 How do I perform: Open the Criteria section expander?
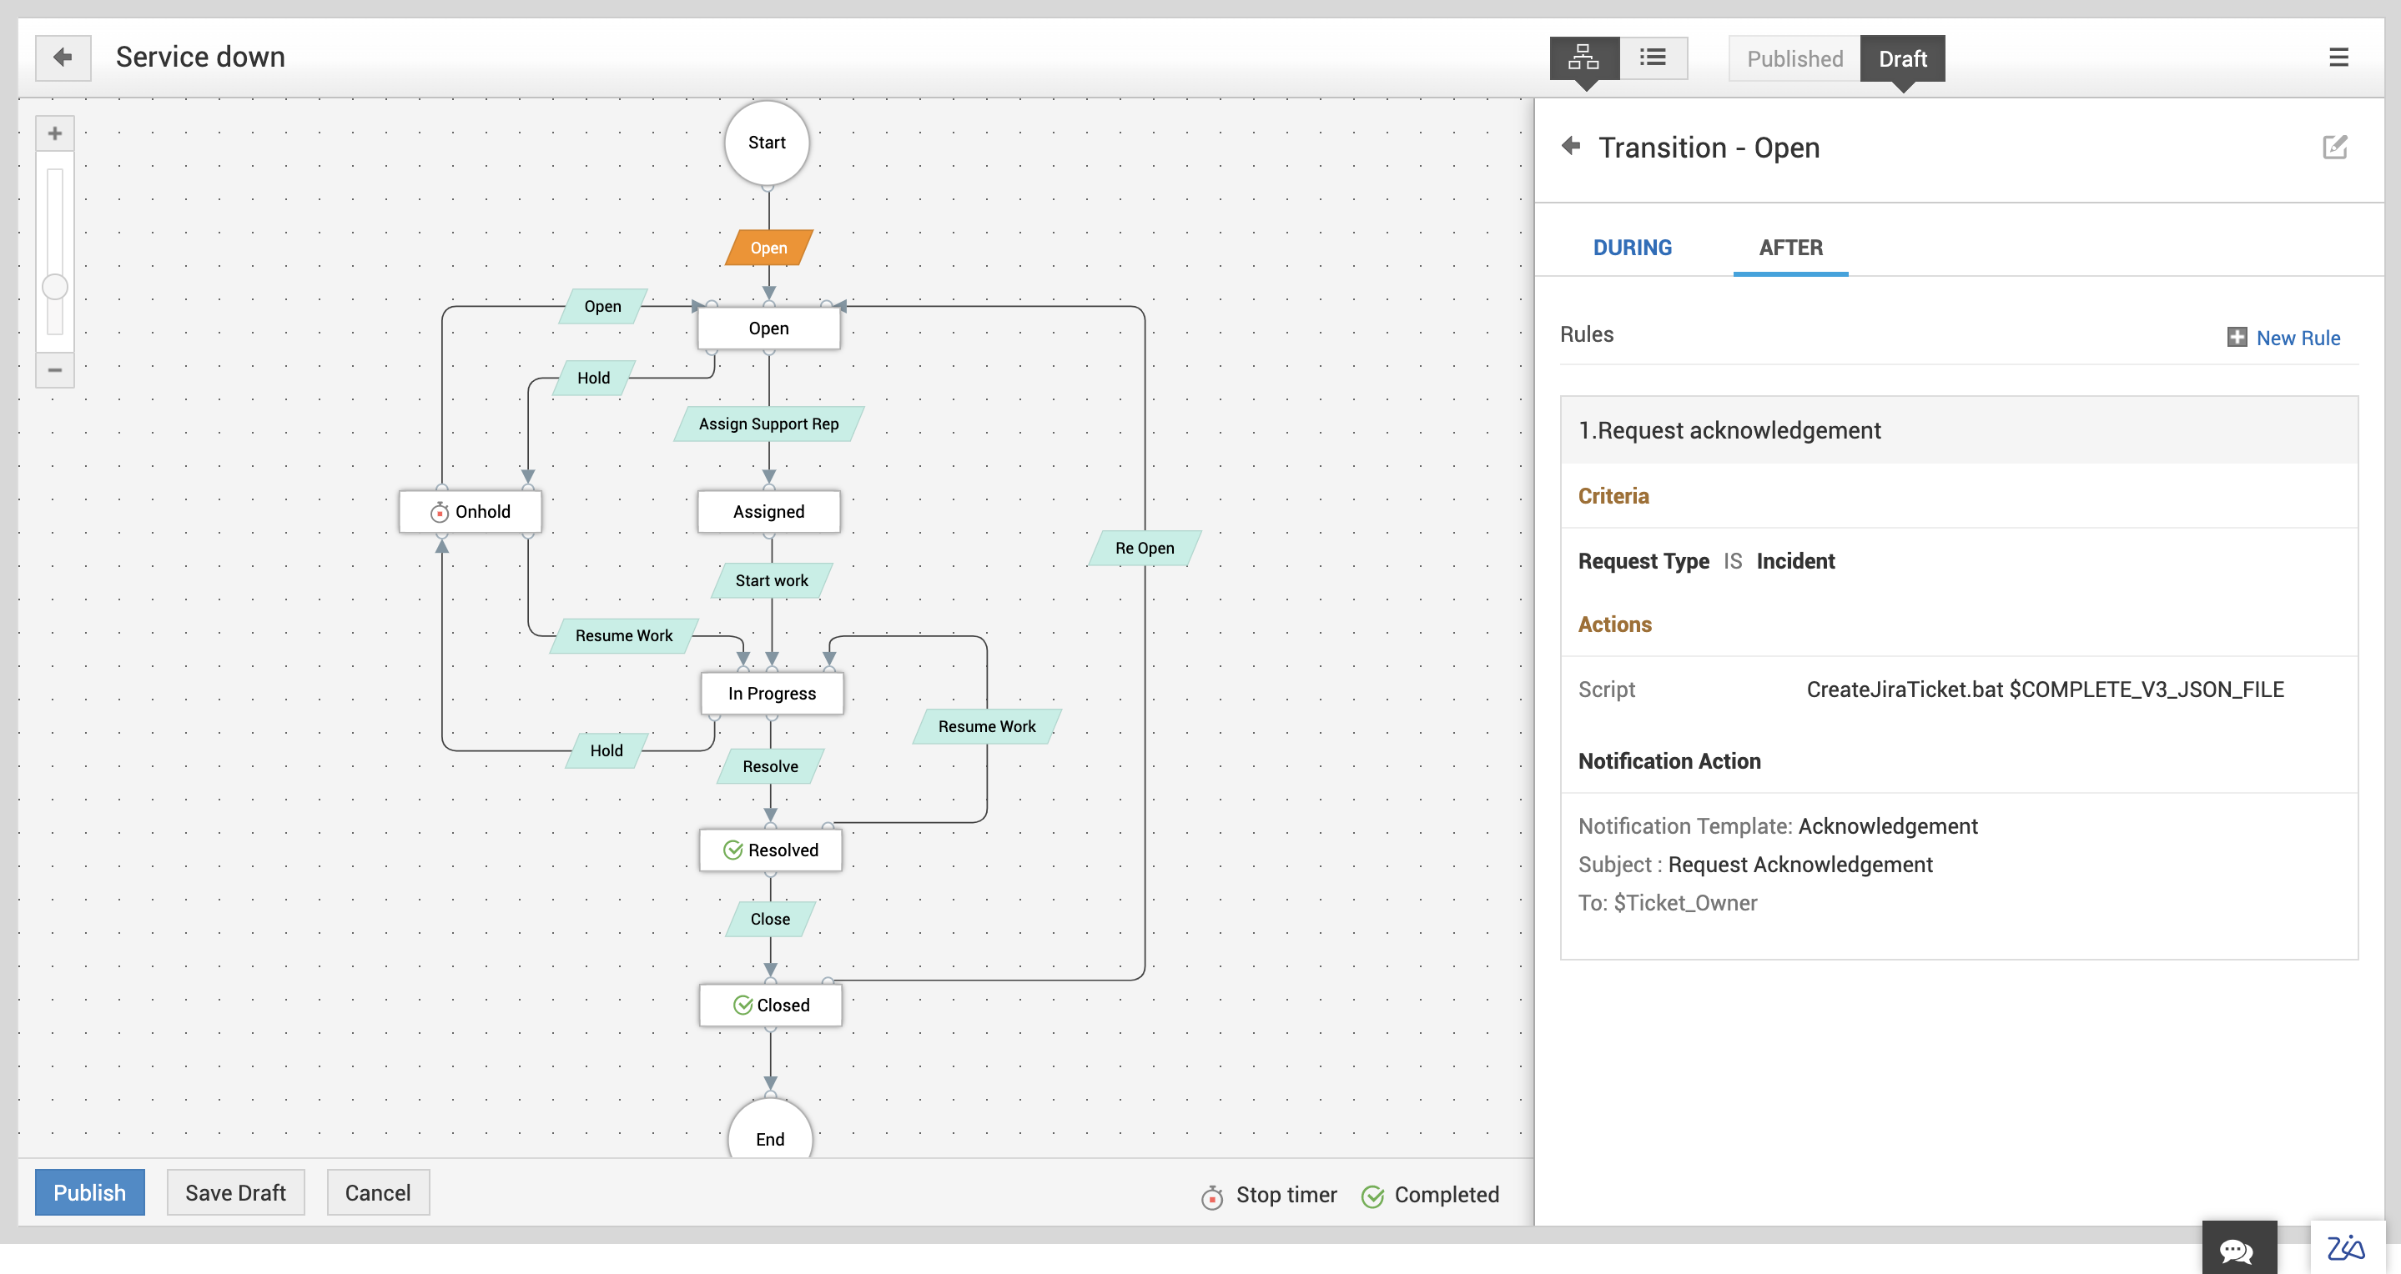pyautogui.click(x=1613, y=495)
